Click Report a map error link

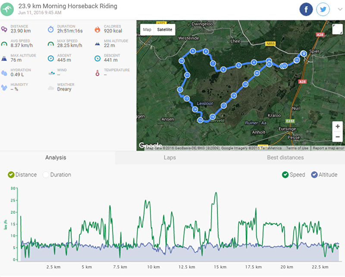[x=328, y=148]
